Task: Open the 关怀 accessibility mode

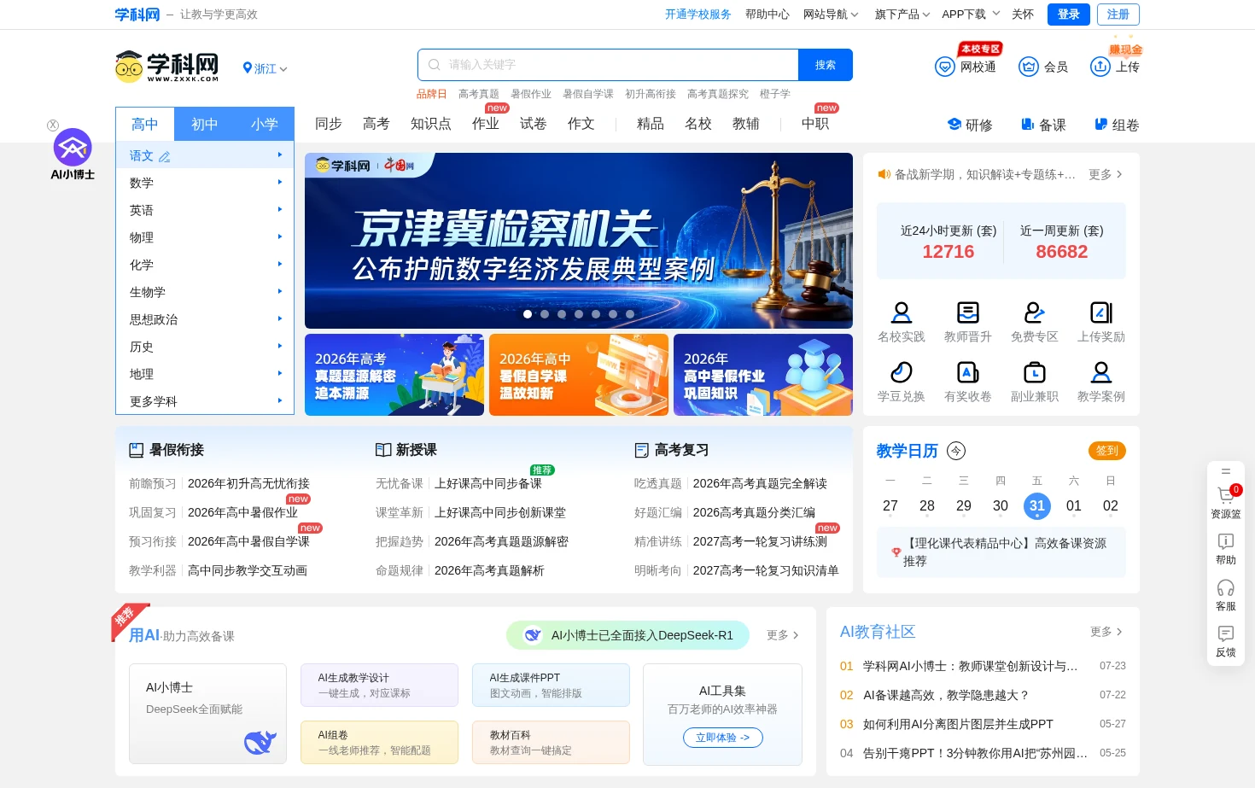Action: (1023, 15)
